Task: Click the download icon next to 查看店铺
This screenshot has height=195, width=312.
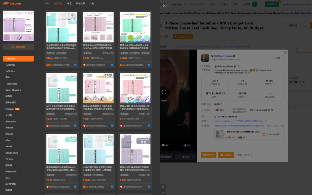Action: pos(305,25)
